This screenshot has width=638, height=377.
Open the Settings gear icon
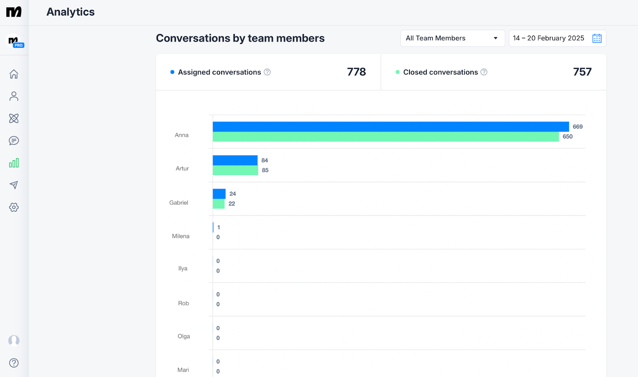(14, 207)
